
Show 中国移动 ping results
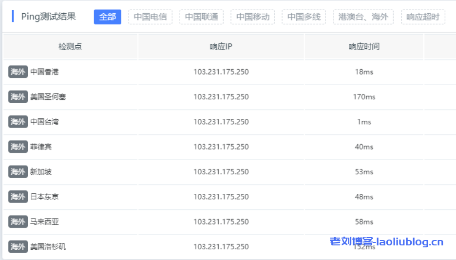click(252, 17)
